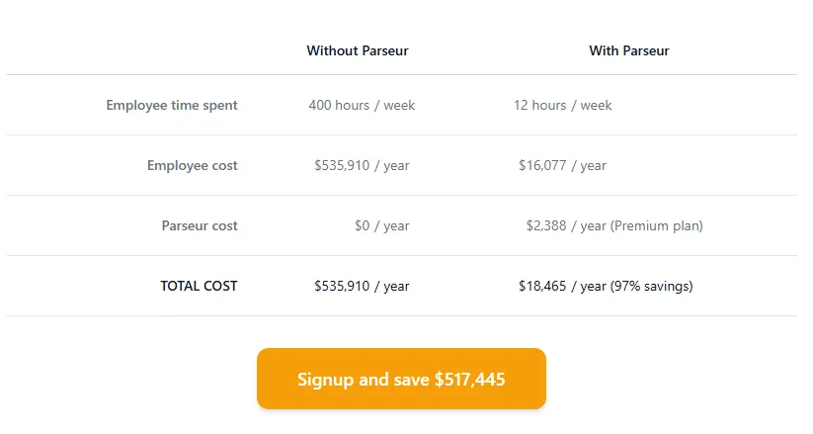Click the 12 hours value

pyautogui.click(x=539, y=105)
